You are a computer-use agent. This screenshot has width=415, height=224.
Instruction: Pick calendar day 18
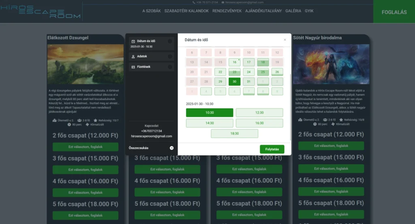(263, 62)
